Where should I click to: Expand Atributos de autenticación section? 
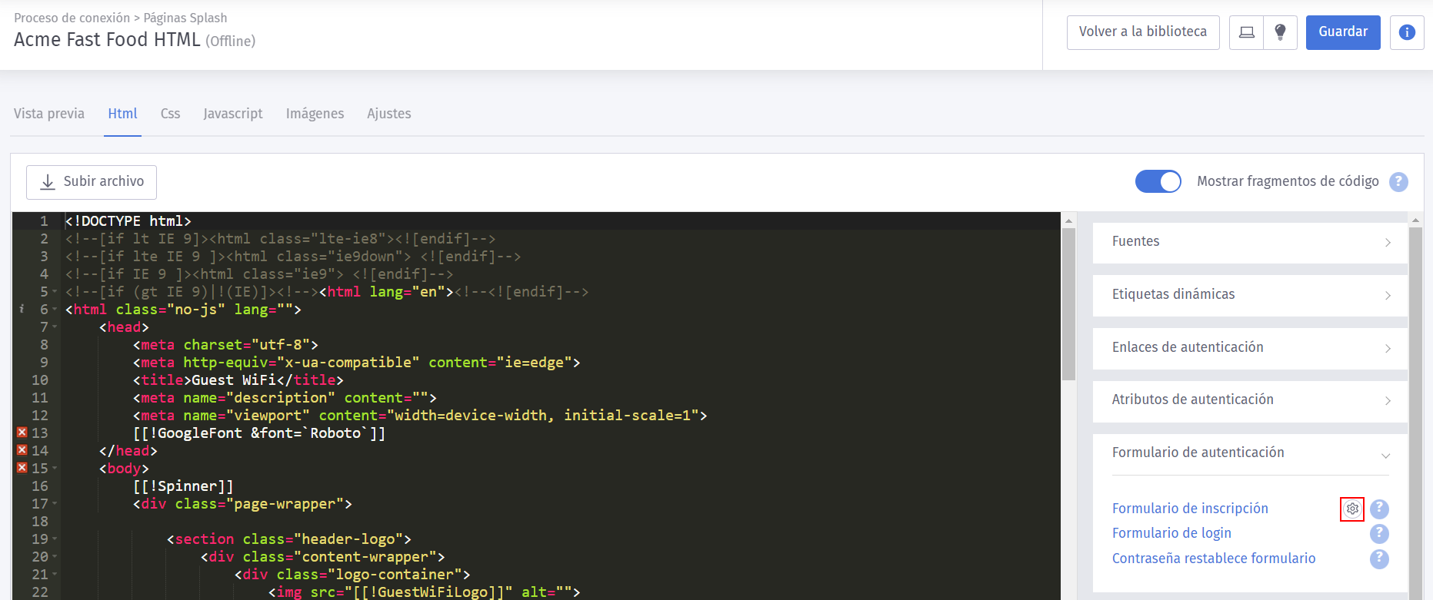click(1250, 400)
